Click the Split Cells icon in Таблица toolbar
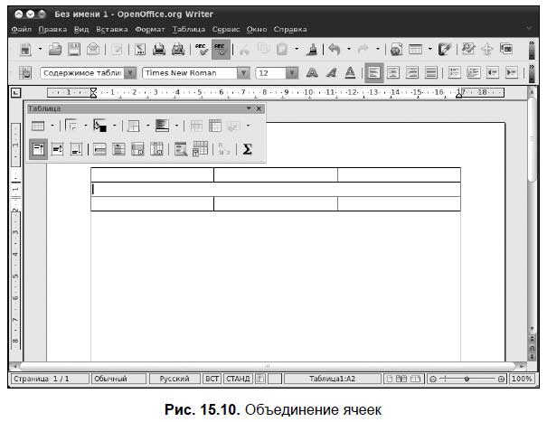547x422 pixels. click(215, 126)
